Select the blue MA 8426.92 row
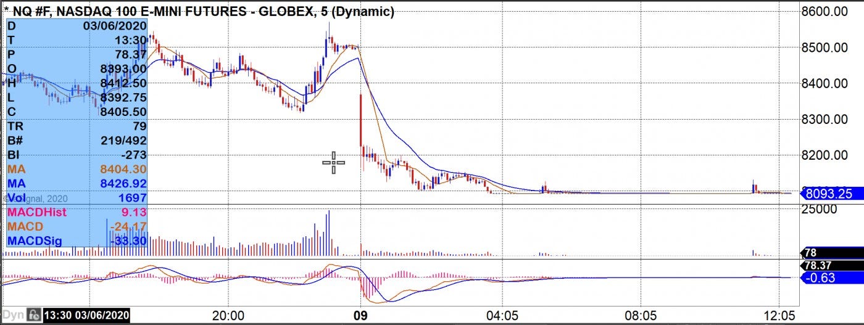The height and width of the screenshot is (325, 864). (77, 183)
